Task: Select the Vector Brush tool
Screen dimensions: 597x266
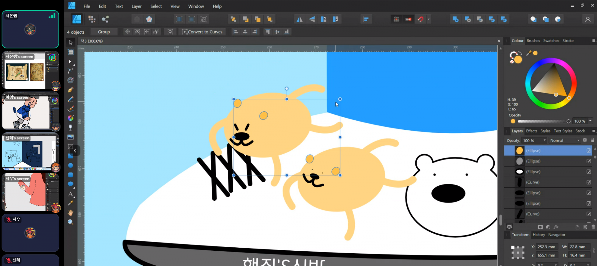Action: (x=71, y=109)
